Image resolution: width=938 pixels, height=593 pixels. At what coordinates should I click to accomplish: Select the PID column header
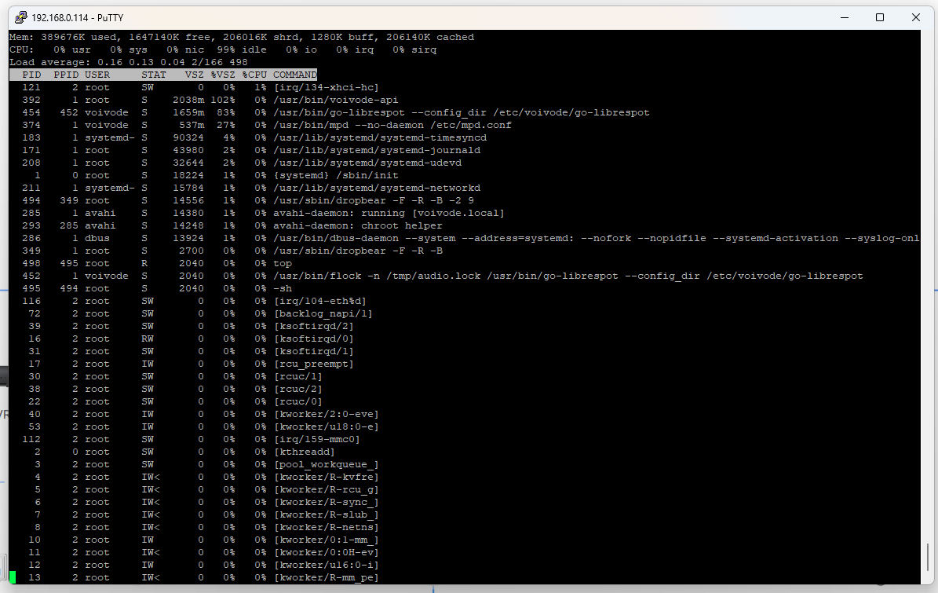[x=31, y=75]
